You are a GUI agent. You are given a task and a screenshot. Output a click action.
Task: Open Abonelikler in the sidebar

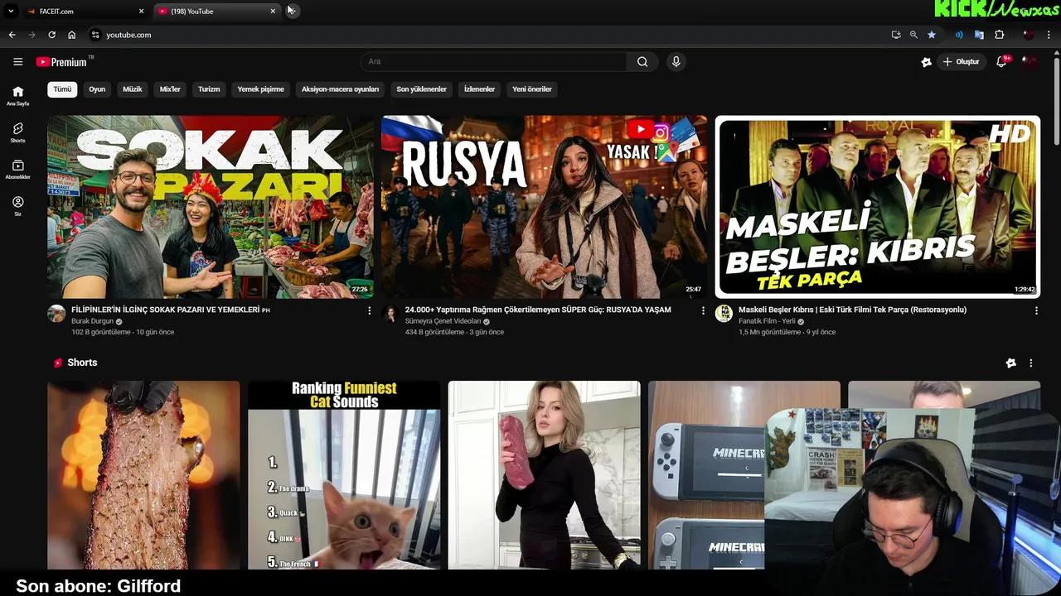click(x=17, y=170)
